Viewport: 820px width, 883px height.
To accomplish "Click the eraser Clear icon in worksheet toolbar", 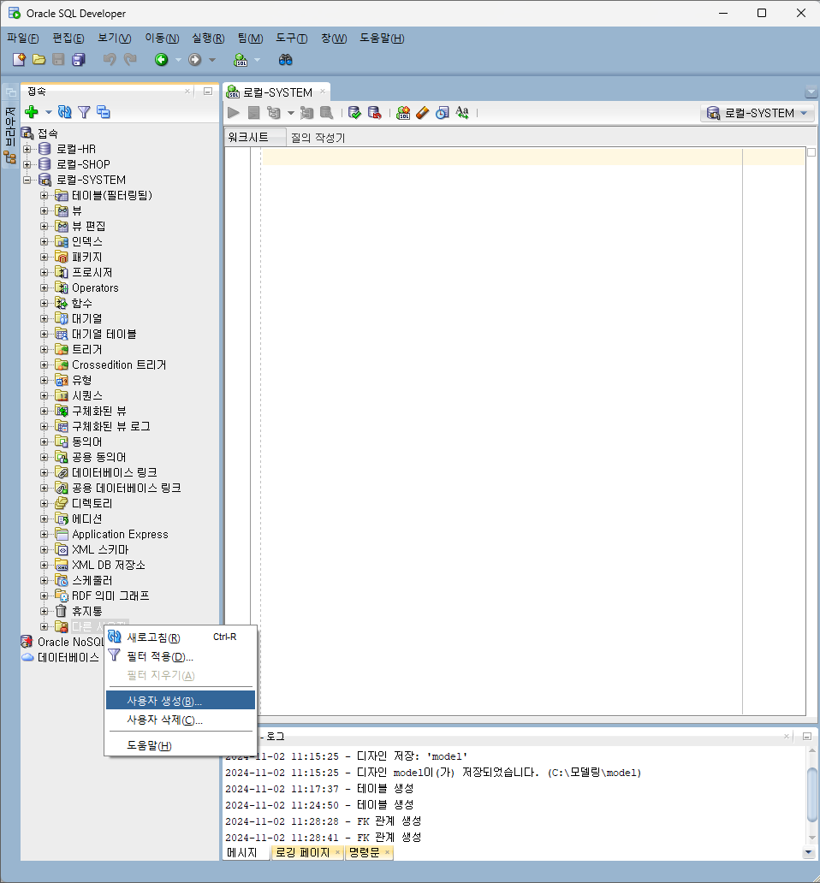I will (x=422, y=113).
